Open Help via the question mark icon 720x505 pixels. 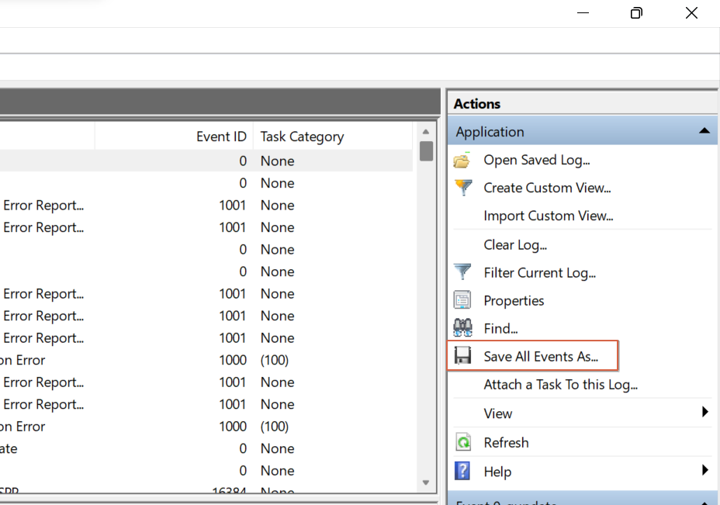click(x=463, y=471)
